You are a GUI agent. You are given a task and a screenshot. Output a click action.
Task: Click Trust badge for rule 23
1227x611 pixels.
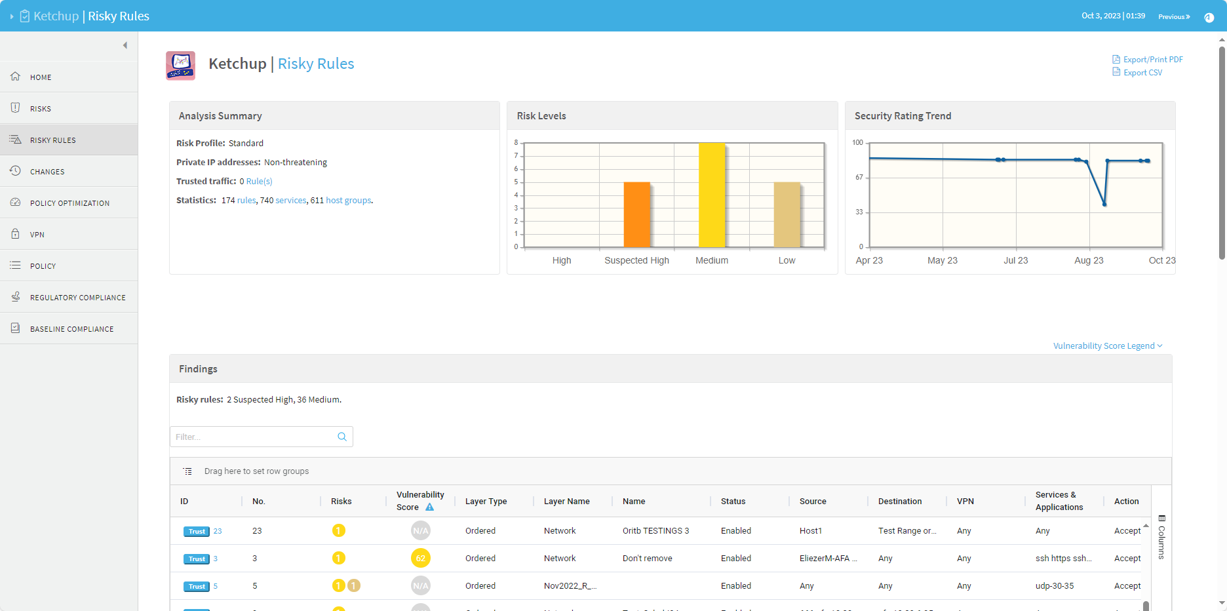(196, 532)
